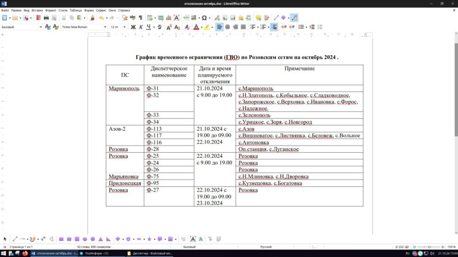The height and width of the screenshot is (257, 458).
Task: Insert hyperlink chain icon
Action: point(217,18)
